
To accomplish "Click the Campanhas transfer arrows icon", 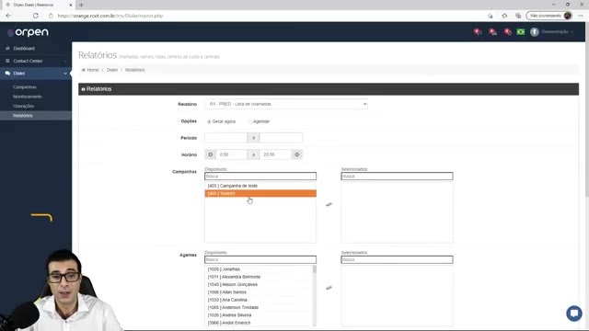I will click(x=329, y=204).
